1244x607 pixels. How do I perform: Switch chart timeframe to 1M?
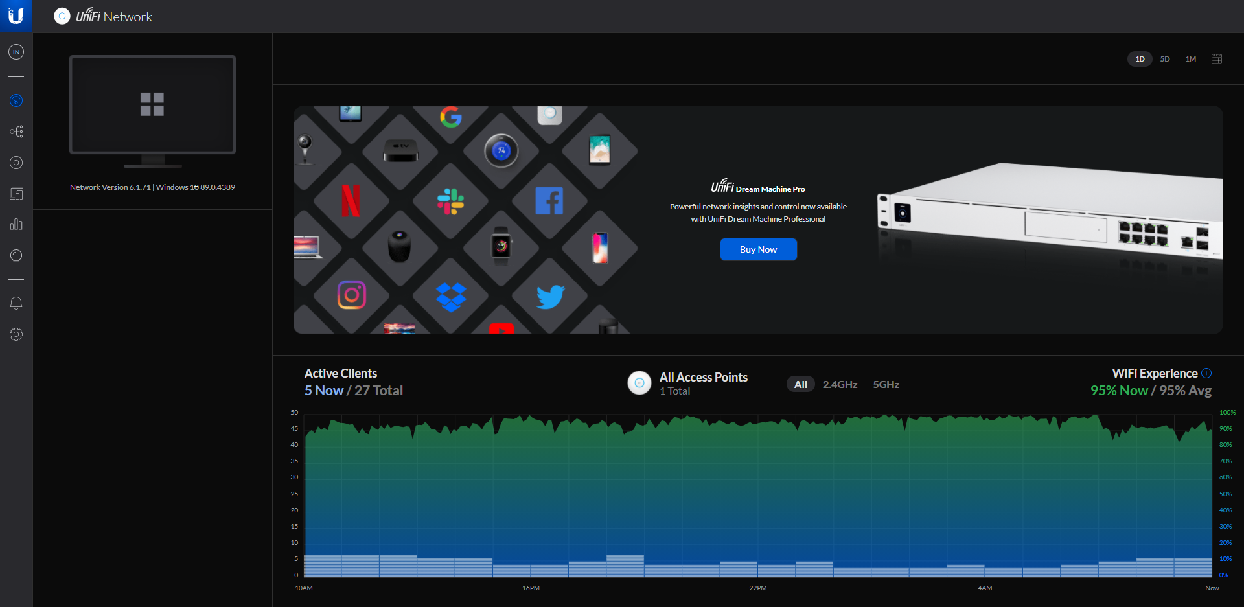coord(1190,58)
